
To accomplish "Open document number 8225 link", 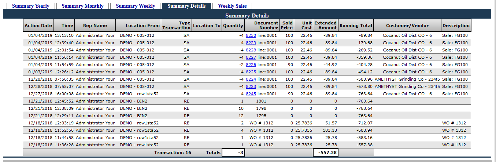I will pos(251,72).
